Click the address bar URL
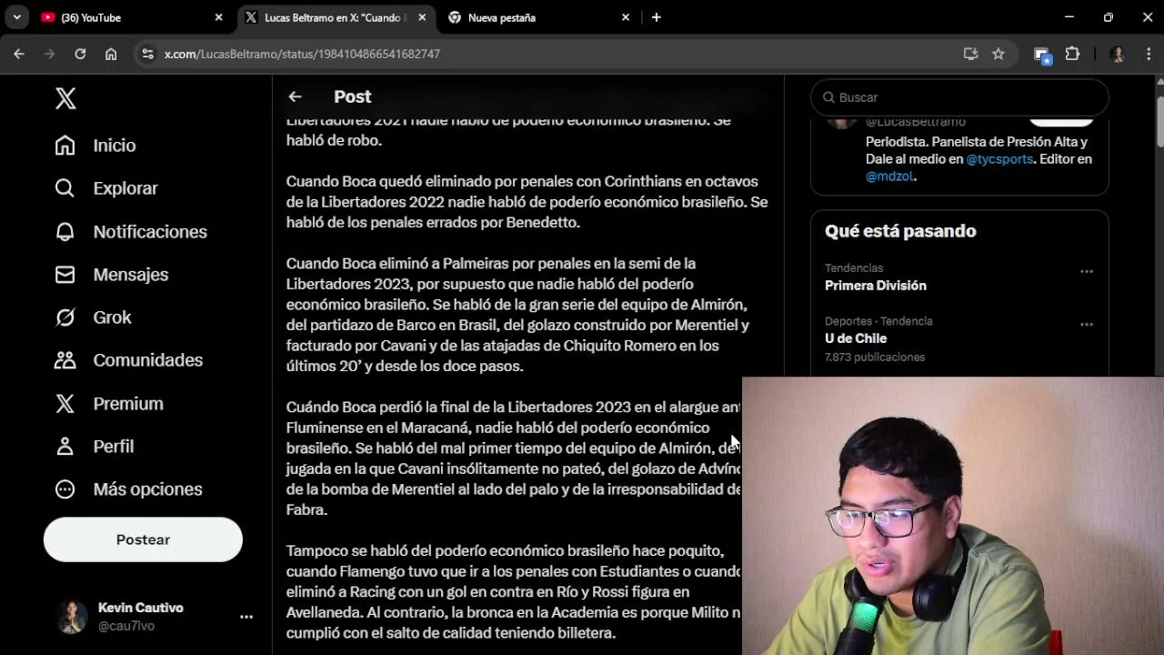This screenshot has height=655, width=1164. click(x=302, y=54)
